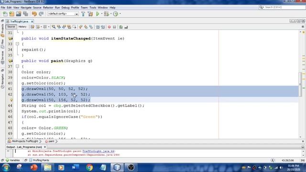Open the Navigate menu
This screenshot has width=306, height=172.
(26, 8)
